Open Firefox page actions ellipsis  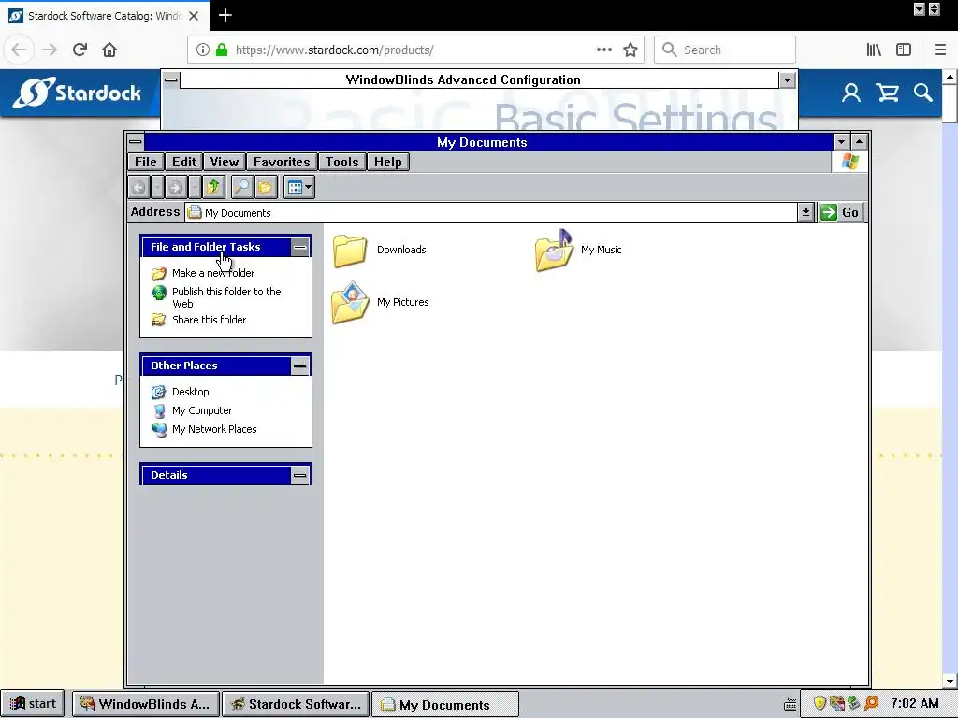pyautogui.click(x=603, y=50)
